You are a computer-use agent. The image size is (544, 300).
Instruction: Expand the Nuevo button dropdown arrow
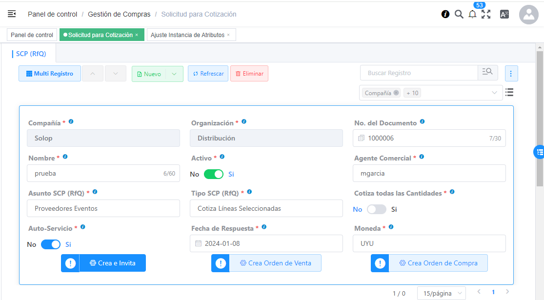pos(174,74)
